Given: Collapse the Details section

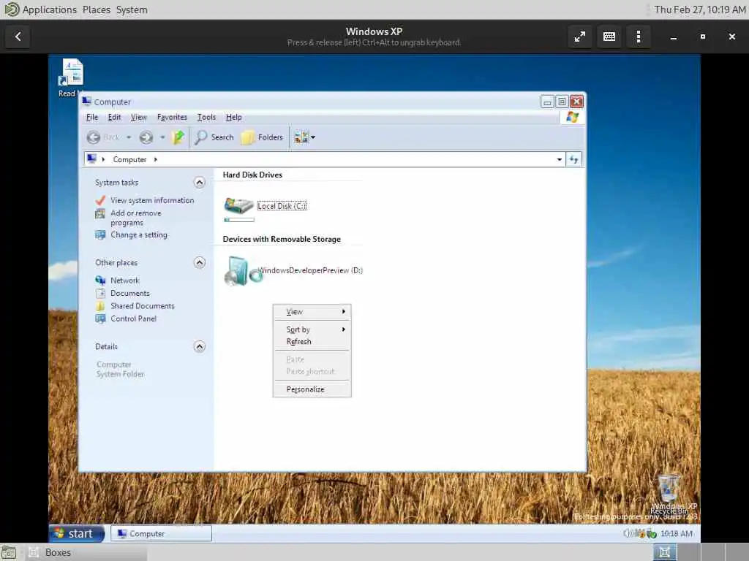Looking at the screenshot, I should click(x=199, y=346).
